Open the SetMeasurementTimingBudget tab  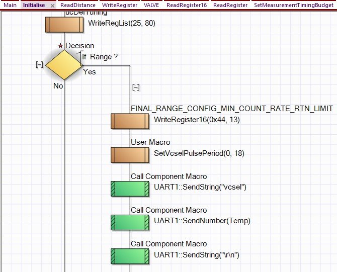293,5
